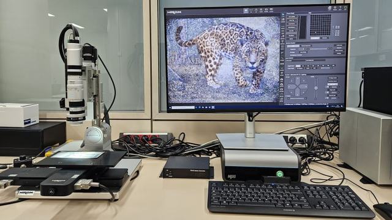Click the upper-right diagonal stage arrow
The width and height of the screenshot is (392, 220).
click(x=303, y=81)
